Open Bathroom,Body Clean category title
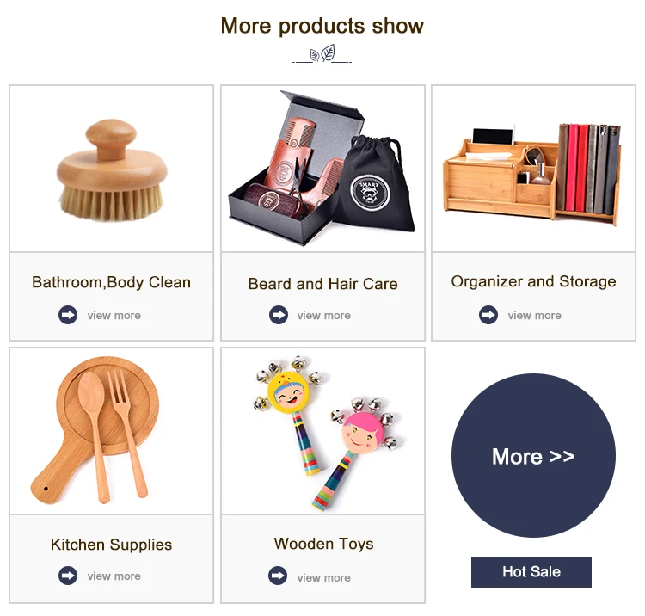The width and height of the screenshot is (645, 616). click(112, 282)
